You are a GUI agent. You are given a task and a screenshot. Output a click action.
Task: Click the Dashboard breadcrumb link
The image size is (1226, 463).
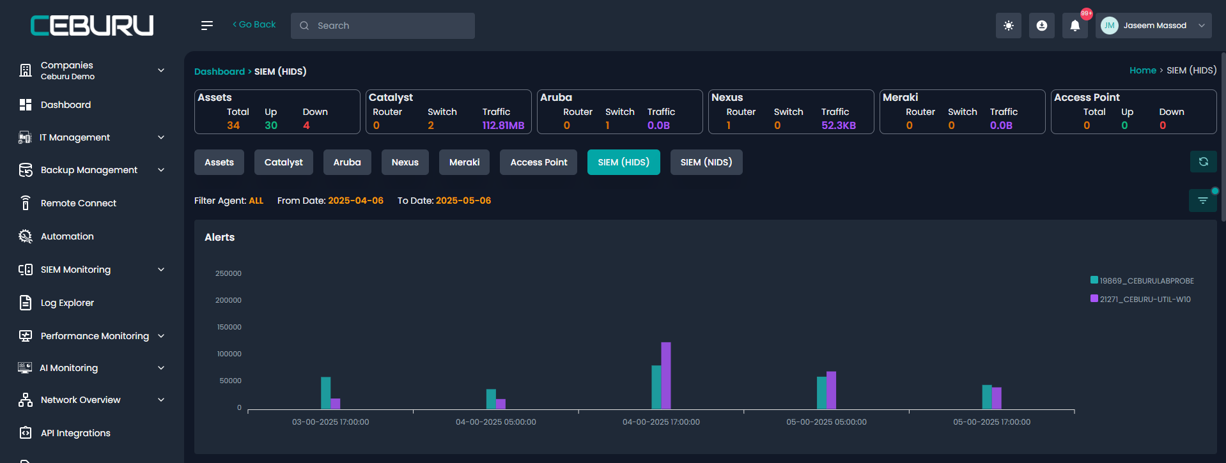[219, 72]
